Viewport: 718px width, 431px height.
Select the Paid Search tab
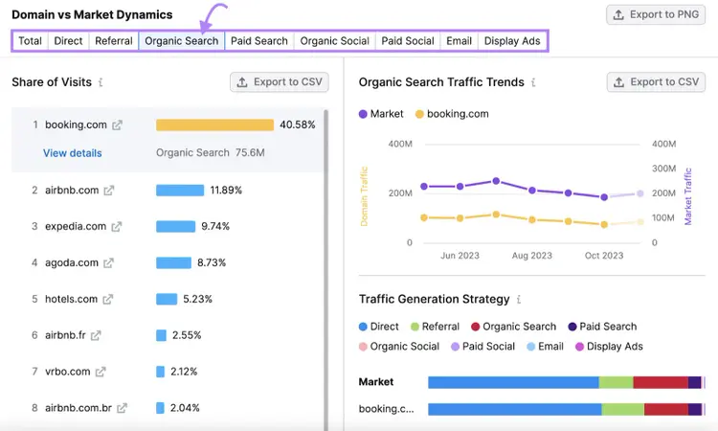coord(259,41)
